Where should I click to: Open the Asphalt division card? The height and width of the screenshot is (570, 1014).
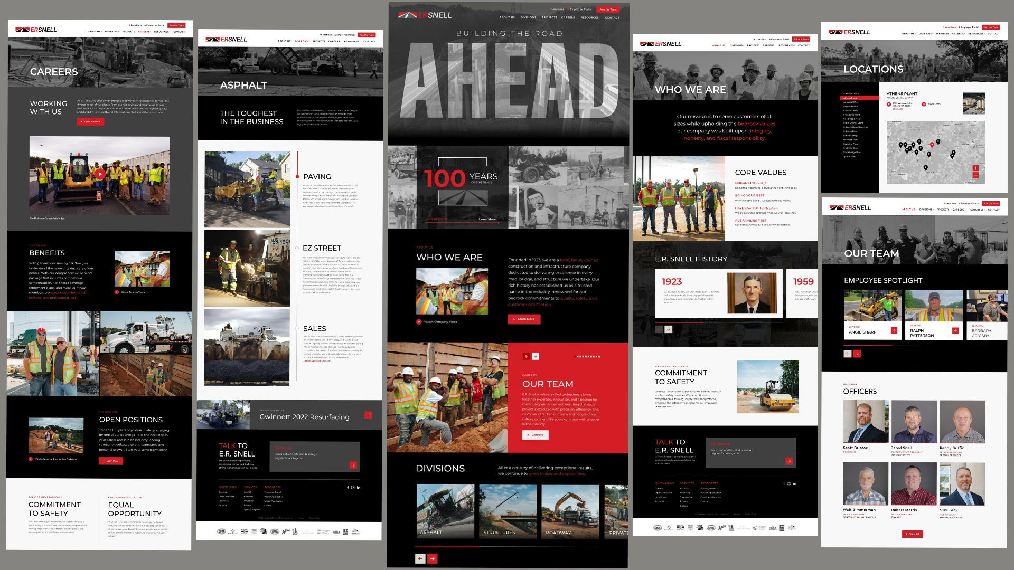(446, 511)
